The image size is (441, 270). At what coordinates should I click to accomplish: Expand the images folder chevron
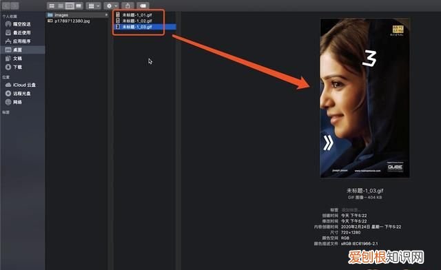[x=106, y=15]
